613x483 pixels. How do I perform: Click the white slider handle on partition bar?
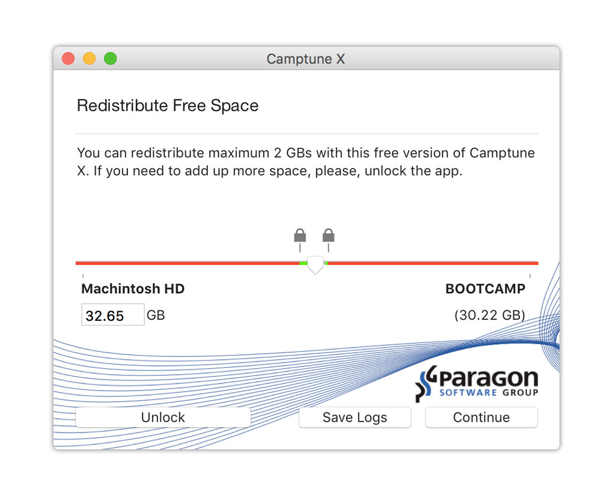[316, 266]
